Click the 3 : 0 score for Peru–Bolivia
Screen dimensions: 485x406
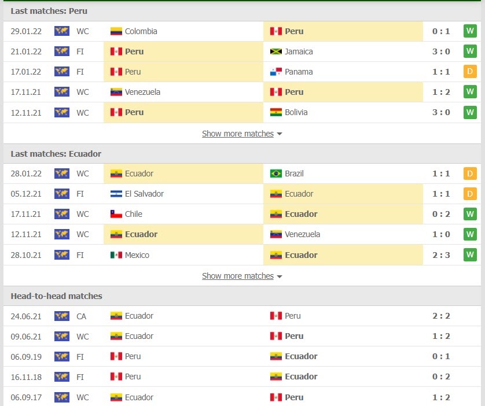[441, 112]
